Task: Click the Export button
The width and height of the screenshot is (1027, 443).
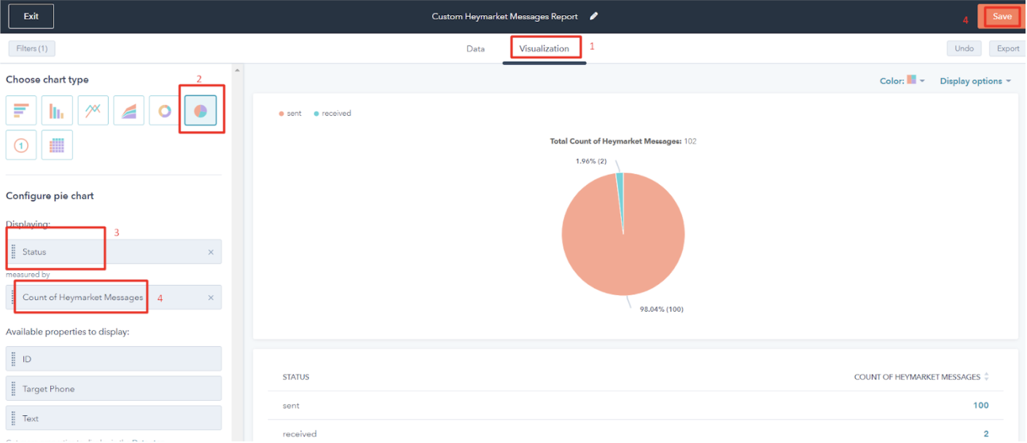Action: pyautogui.click(x=1008, y=49)
